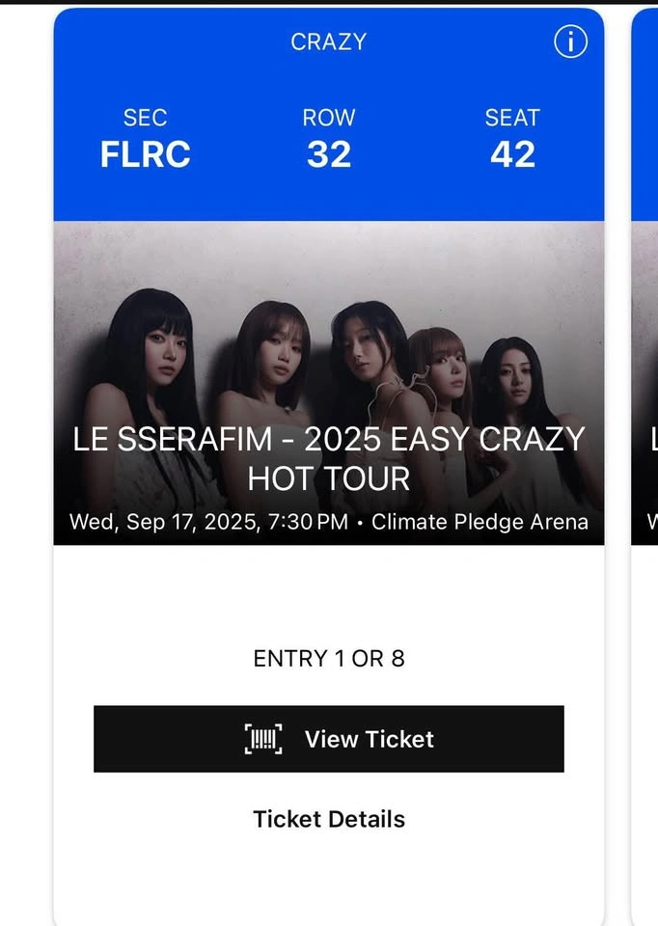Tap the Climate Pledge Arena venue name
658x926 pixels.
click(480, 522)
